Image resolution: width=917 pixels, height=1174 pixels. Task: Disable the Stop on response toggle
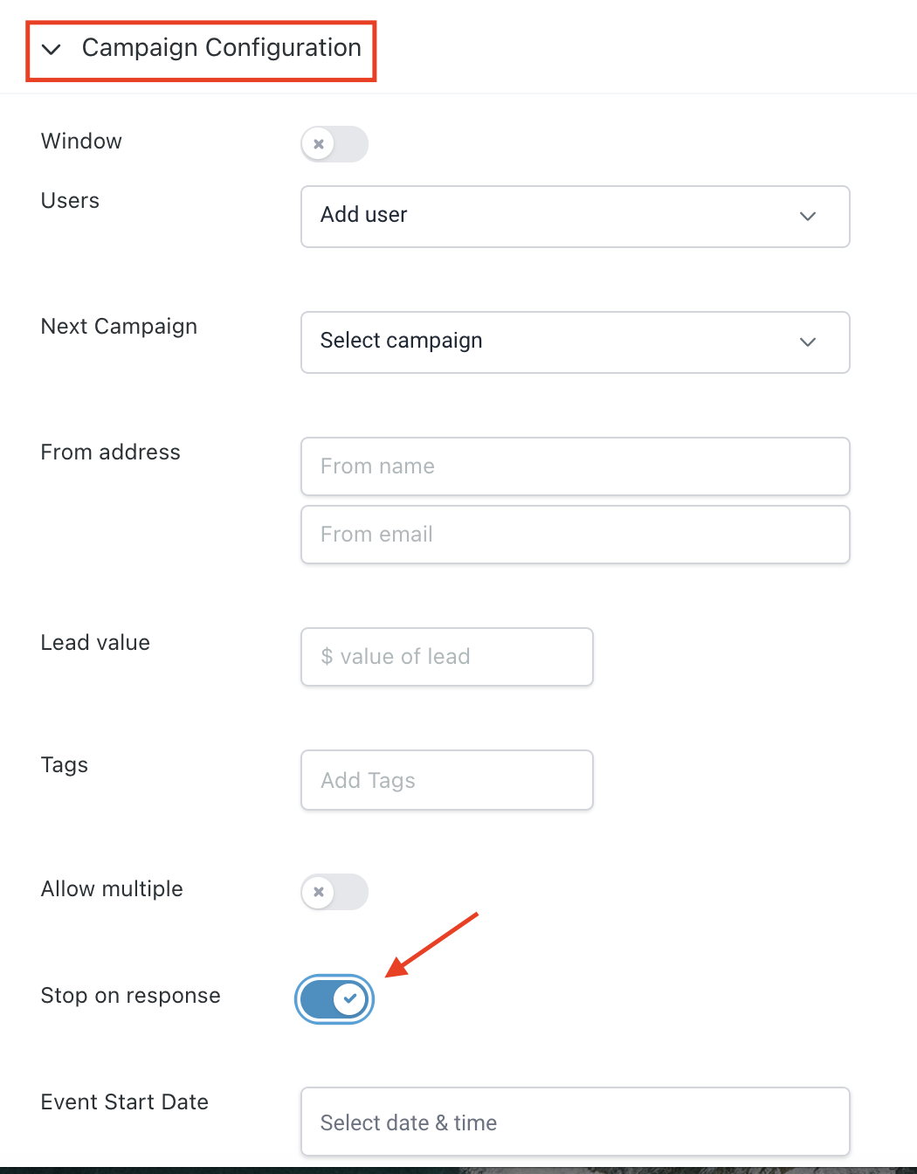[334, 999]
